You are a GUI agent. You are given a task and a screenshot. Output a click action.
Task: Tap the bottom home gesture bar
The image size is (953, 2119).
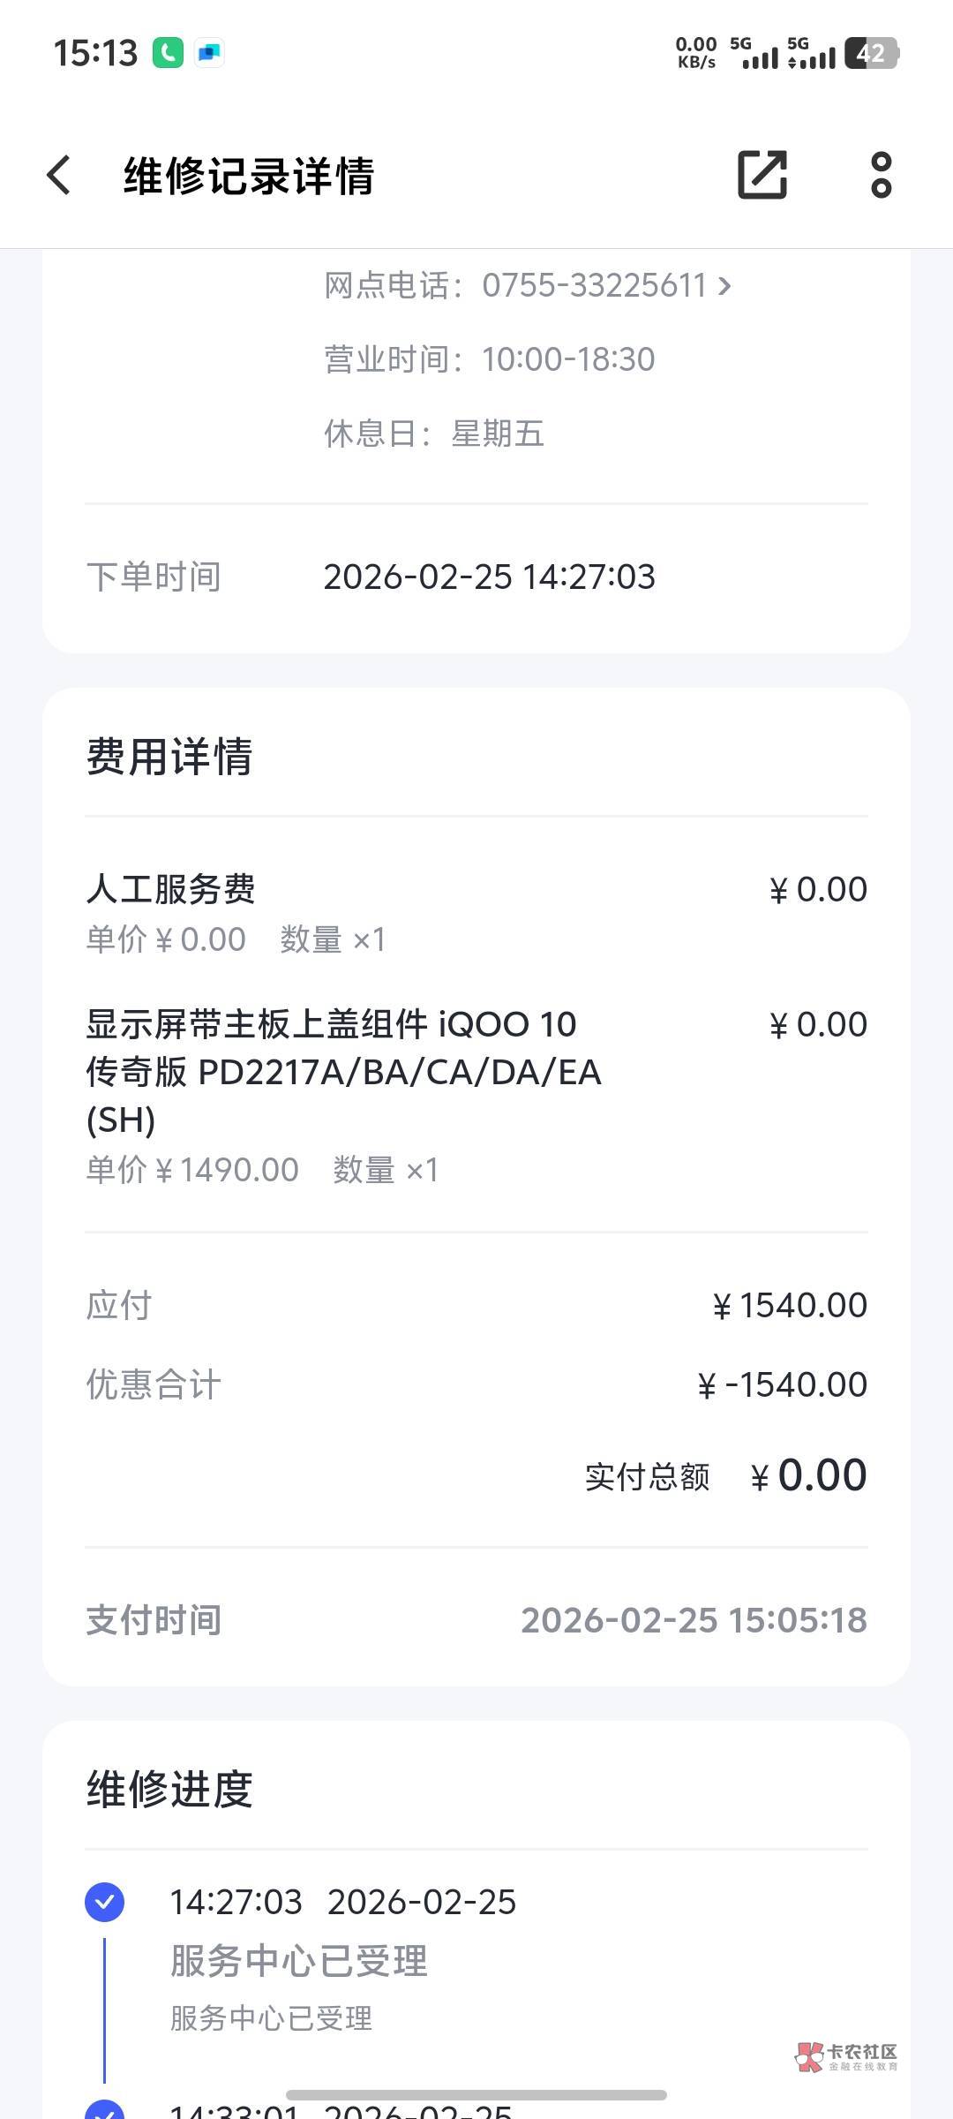click(476, 2095)
